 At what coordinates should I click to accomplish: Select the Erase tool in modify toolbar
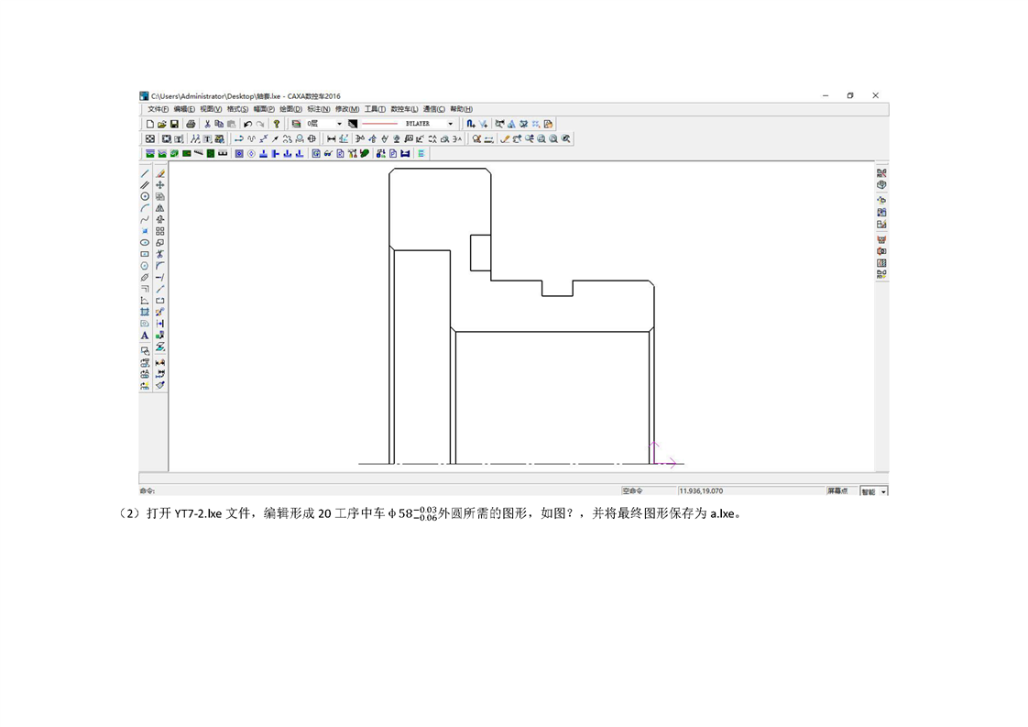coord(160,174)
